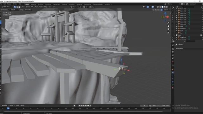Open Tool properties tab icon
The width and height of the screenshot is (203, 114).
173,45
